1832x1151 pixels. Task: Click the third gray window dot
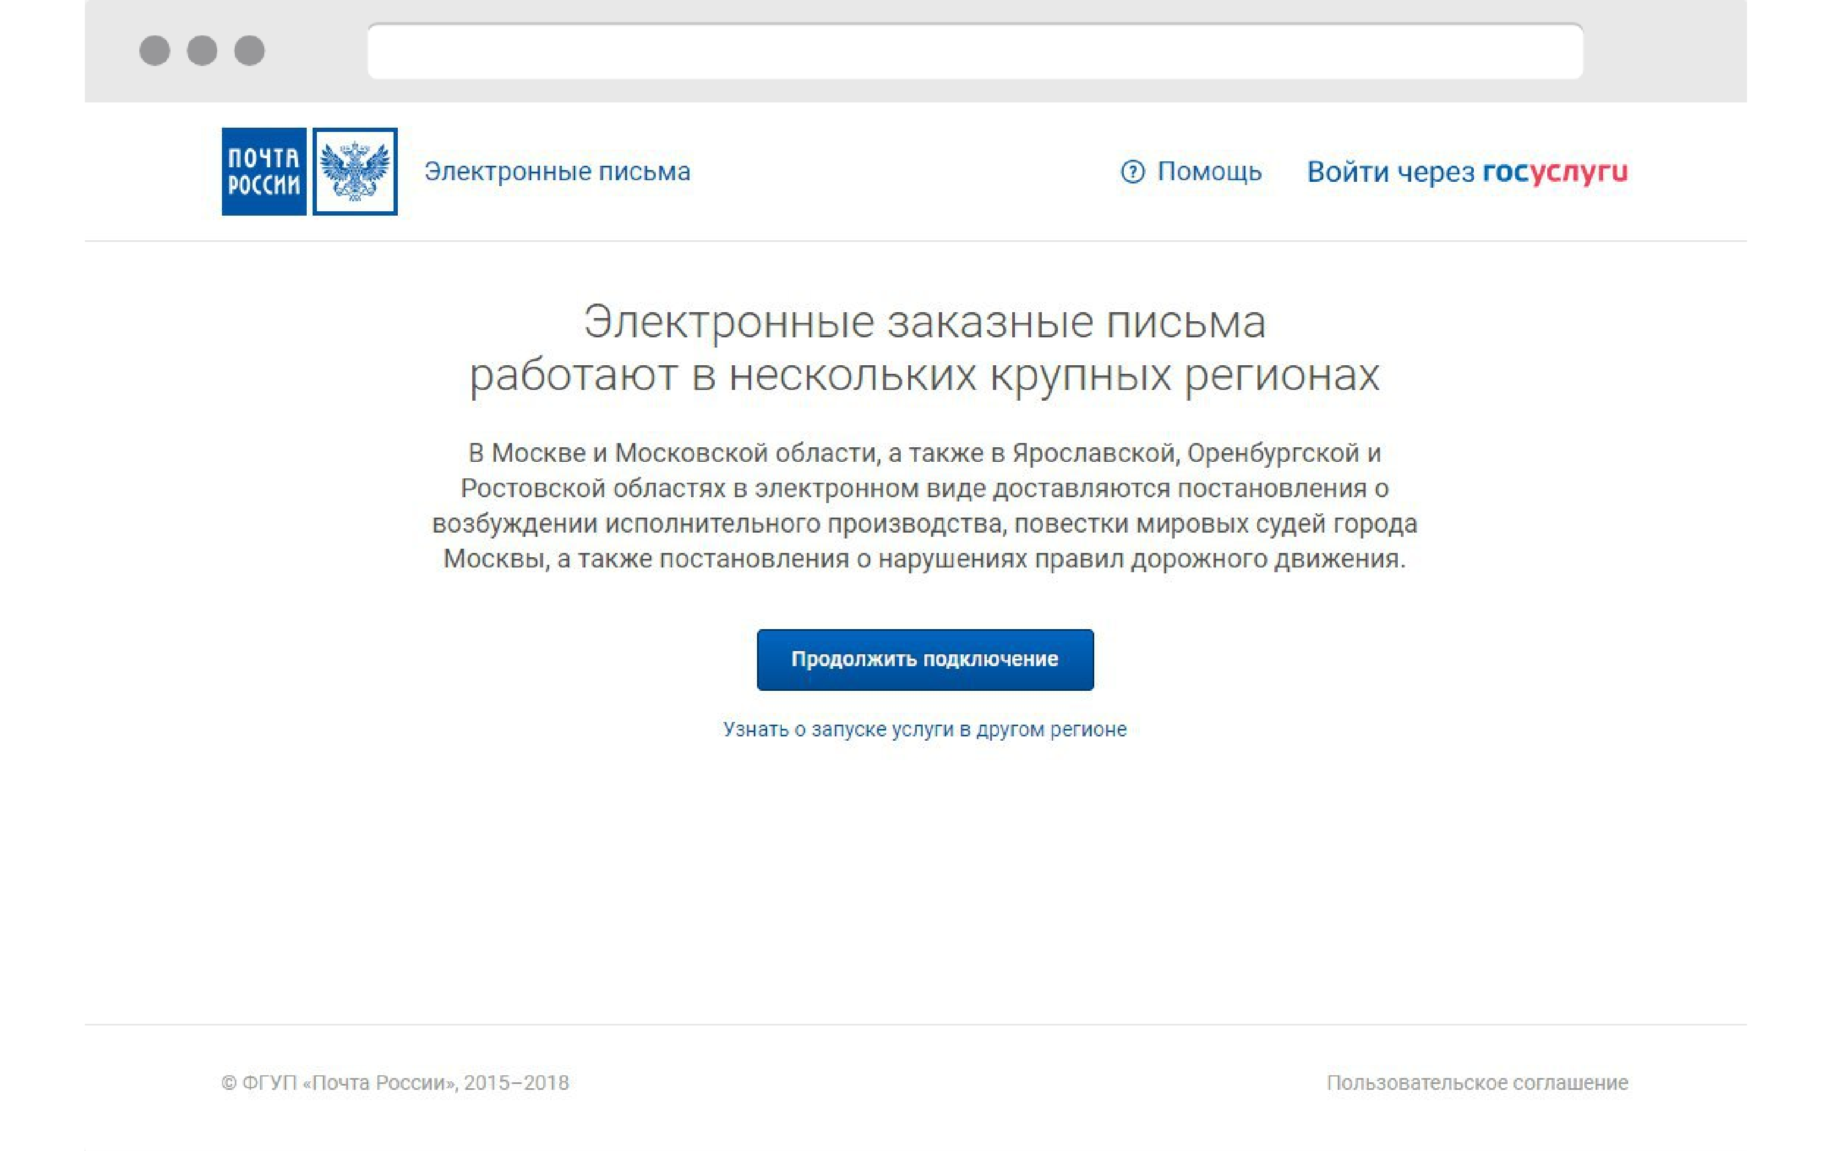pyautogui.click(x=249, y=50)
